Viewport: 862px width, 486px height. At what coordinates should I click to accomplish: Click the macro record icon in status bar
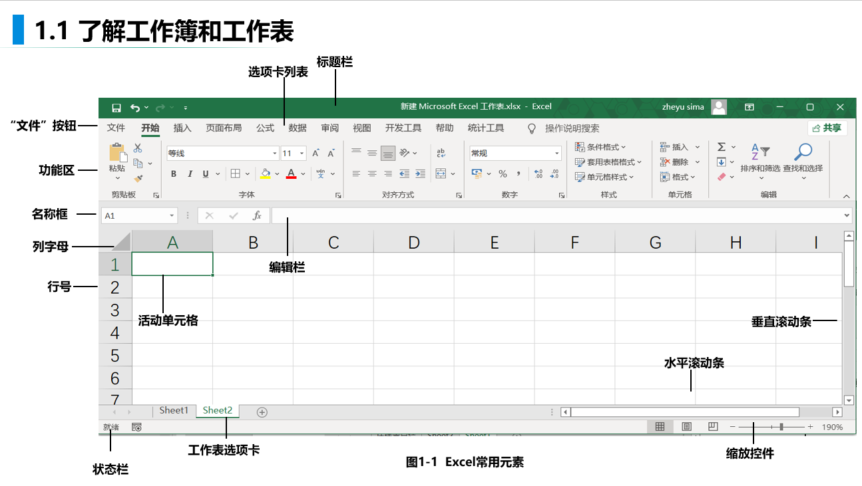(x=136, y=427)
